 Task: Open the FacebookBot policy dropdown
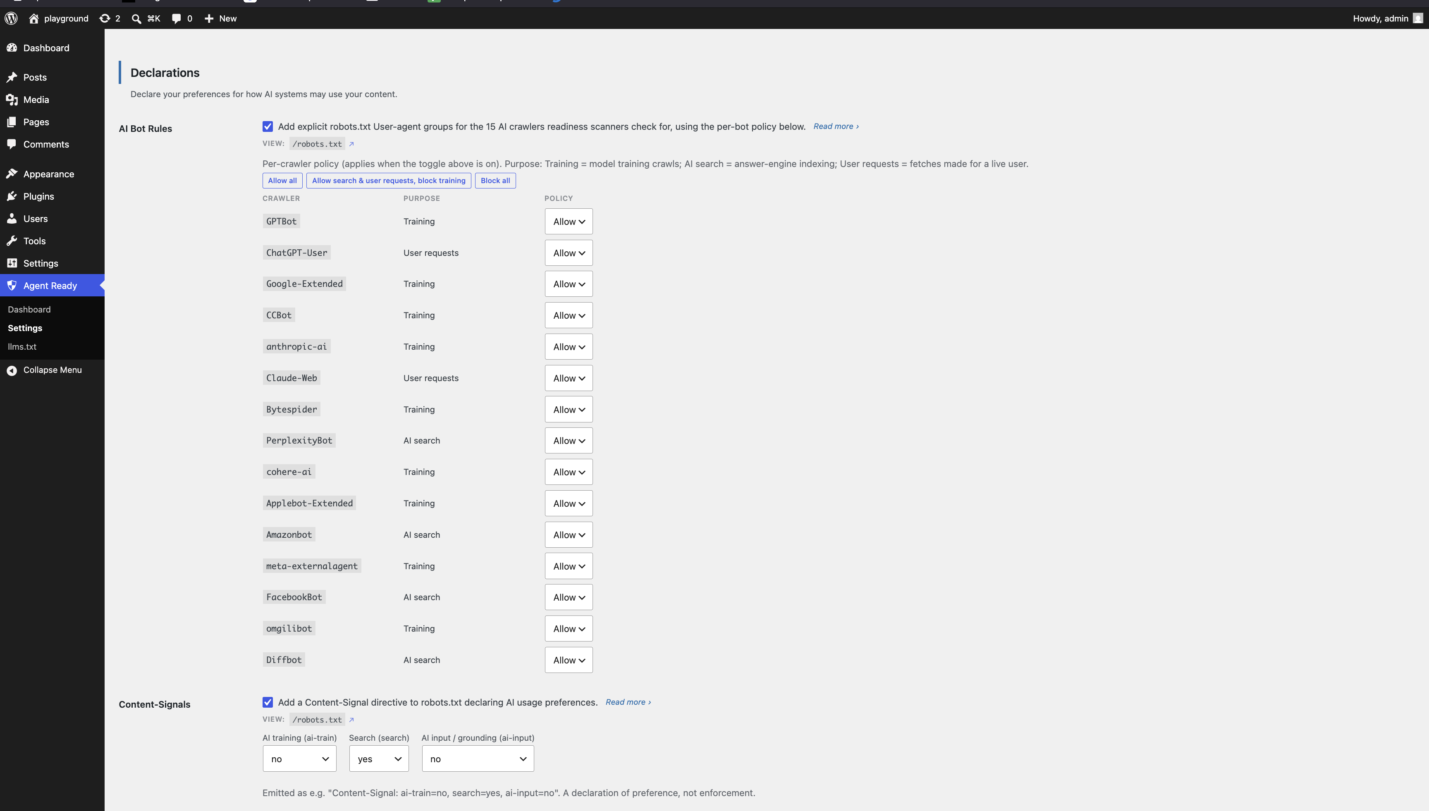[569, 597]
